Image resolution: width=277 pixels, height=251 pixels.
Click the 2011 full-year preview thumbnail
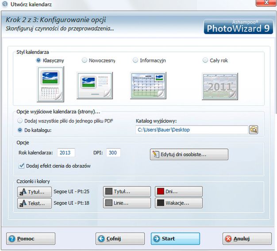coord(220,86)
